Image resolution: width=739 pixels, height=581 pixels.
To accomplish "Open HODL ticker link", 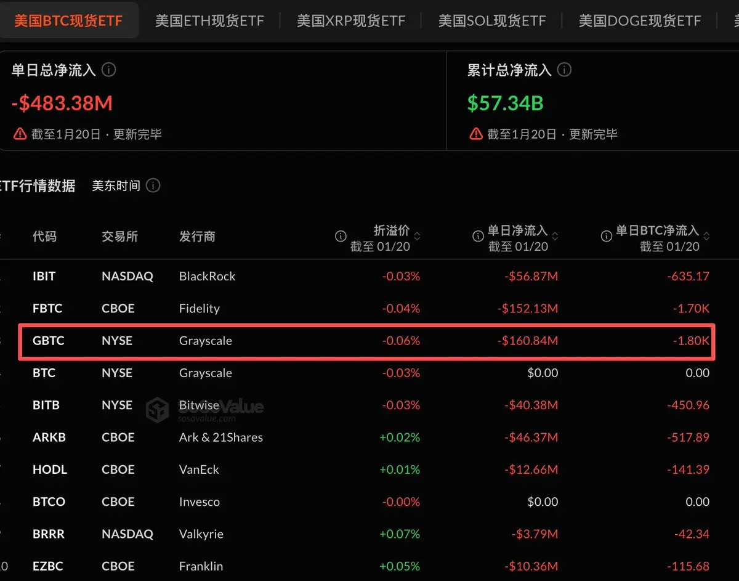I will click(50, 469).
